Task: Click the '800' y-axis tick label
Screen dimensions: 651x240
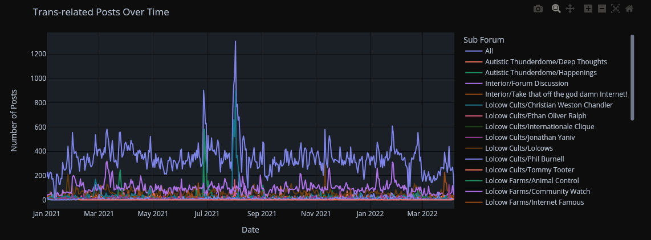Action: click(x=40, y=103)
